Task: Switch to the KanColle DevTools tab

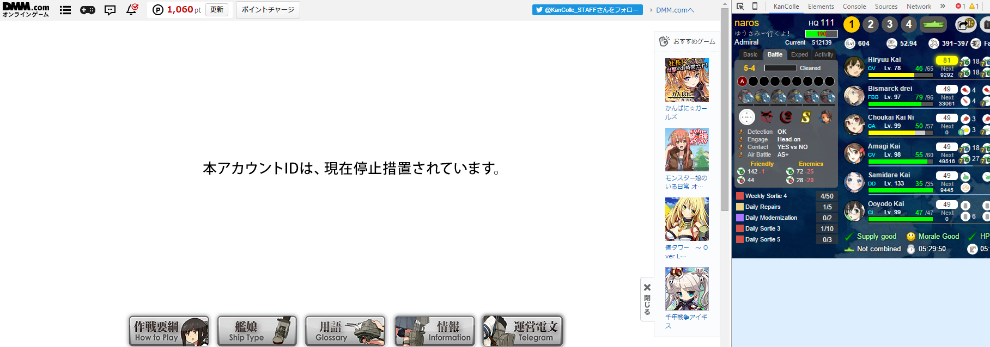Action: 786,7
